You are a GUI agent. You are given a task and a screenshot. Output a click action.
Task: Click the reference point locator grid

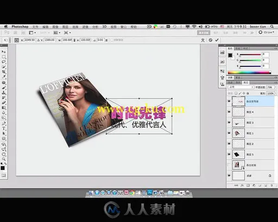point(17,40)
